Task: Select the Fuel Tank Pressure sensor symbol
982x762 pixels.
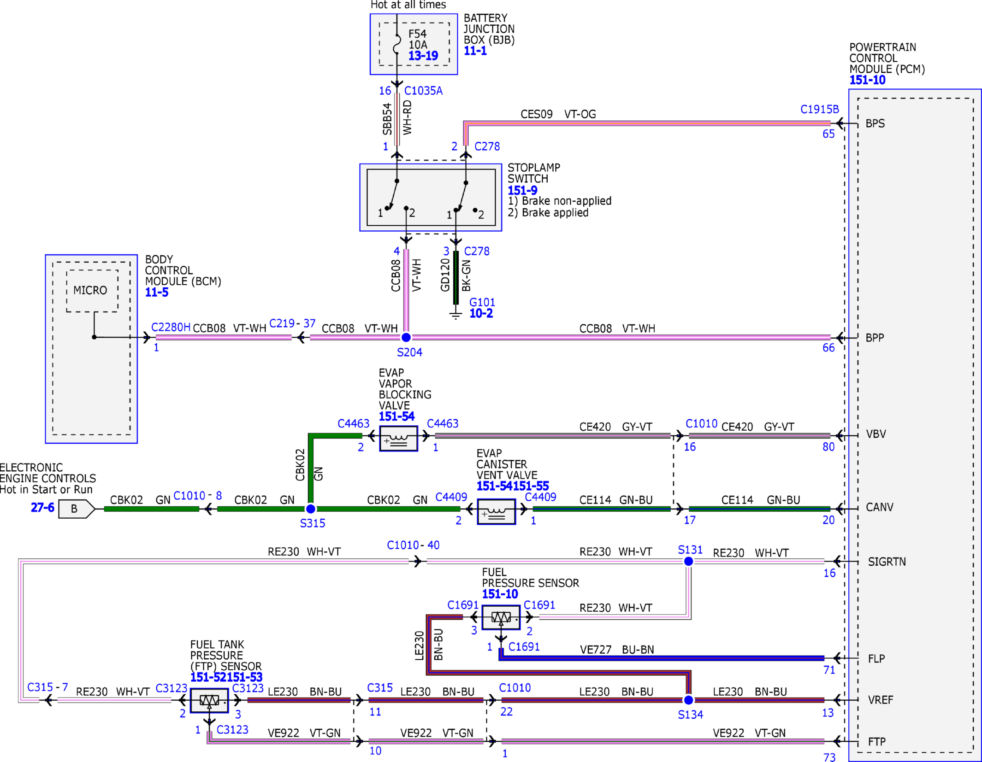Action: click(x=209, y=700)
